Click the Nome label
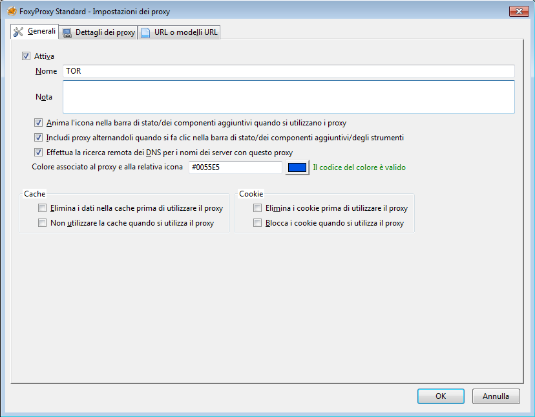The image size is (535, 417). pos(46,71)
